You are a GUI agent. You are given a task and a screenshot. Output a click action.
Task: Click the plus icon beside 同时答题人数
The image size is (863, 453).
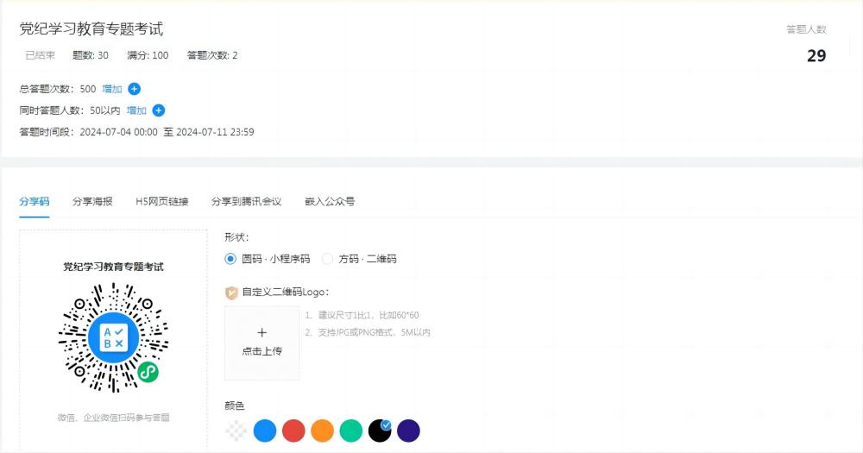click(x=158, y=110)
